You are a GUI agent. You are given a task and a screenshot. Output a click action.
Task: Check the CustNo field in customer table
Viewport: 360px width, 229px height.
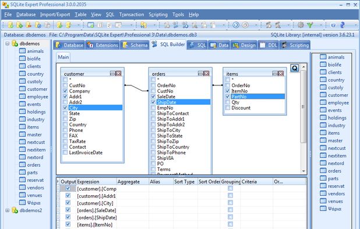65,85
